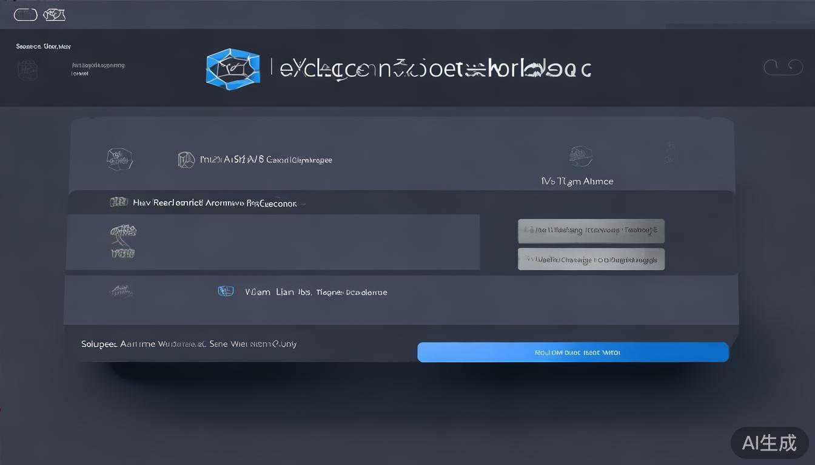Enable the second gray tag option on the right
The image size is (815, 465).
(x=591, y=259)
